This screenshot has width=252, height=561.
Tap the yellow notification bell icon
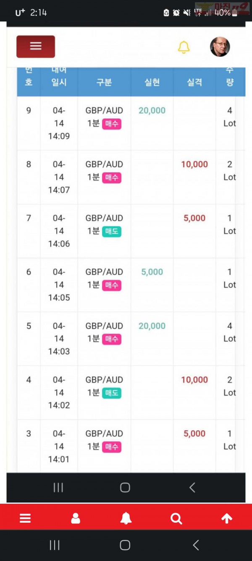[184, 47]
